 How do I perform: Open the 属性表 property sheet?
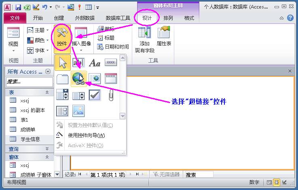point(164,36)
